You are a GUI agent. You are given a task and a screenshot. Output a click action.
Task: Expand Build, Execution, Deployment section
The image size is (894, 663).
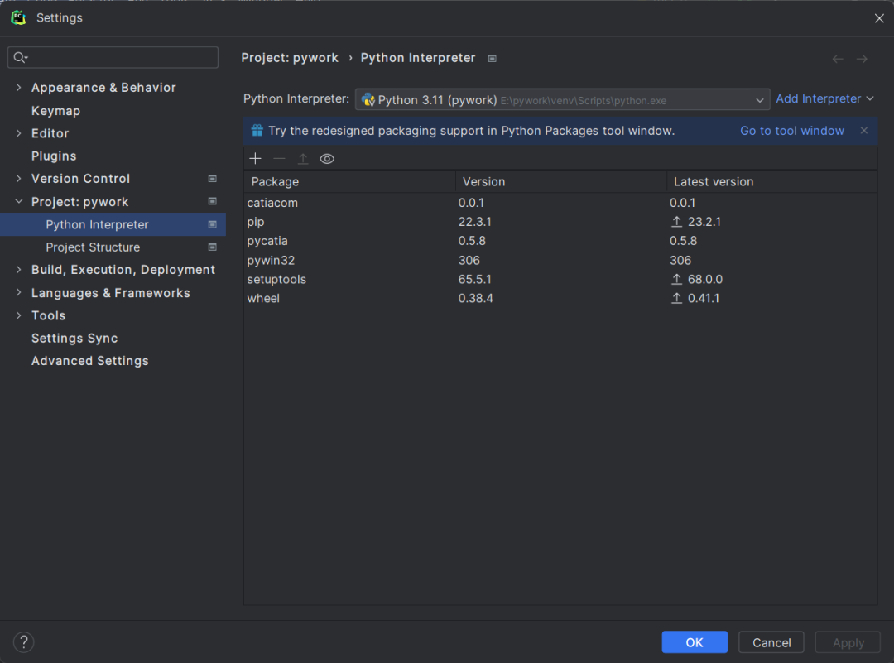tap(19, 270)
